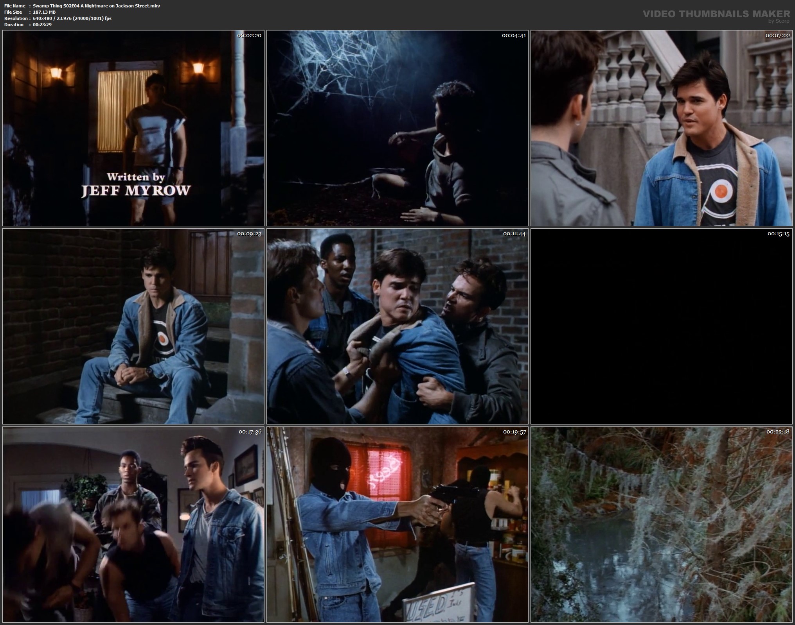Click the 00:19:57 timestamp label
The image size is (795, 625).
click(514, 432)
